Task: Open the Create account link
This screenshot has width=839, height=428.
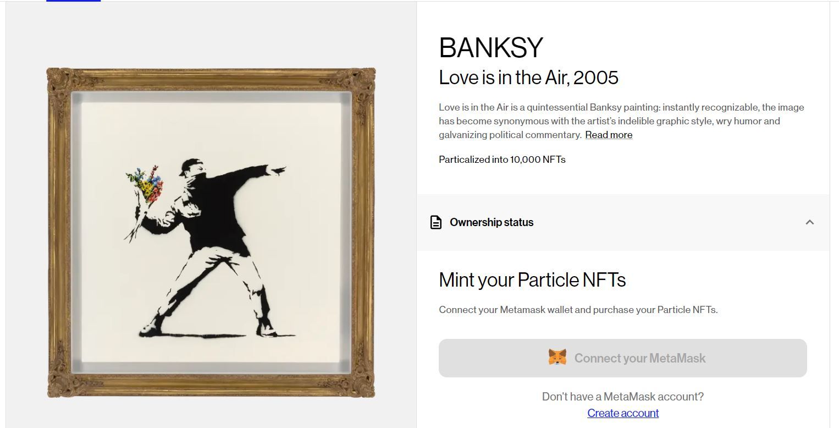Action: pos(623,413)
